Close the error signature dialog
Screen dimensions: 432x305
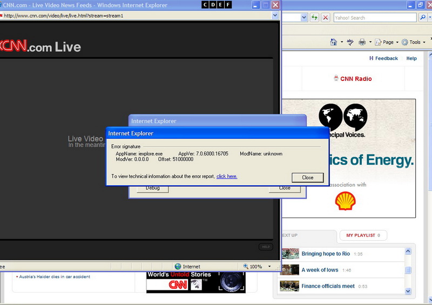(307, 178)
